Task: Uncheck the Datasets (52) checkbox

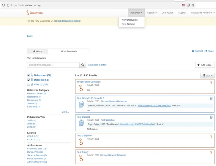Action: pos(29,80)
